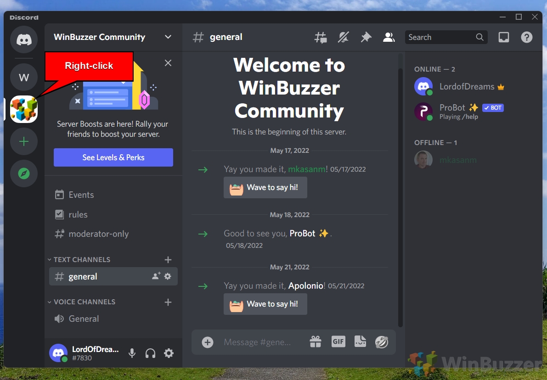The height and width of the screenshot is (380, 547).
Task: Collapse the Text Channels category
Action: pyautogui.click(x=49, y=259)
